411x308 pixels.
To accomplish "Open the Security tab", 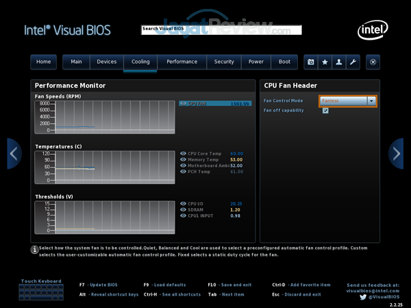I will [224, 62].
